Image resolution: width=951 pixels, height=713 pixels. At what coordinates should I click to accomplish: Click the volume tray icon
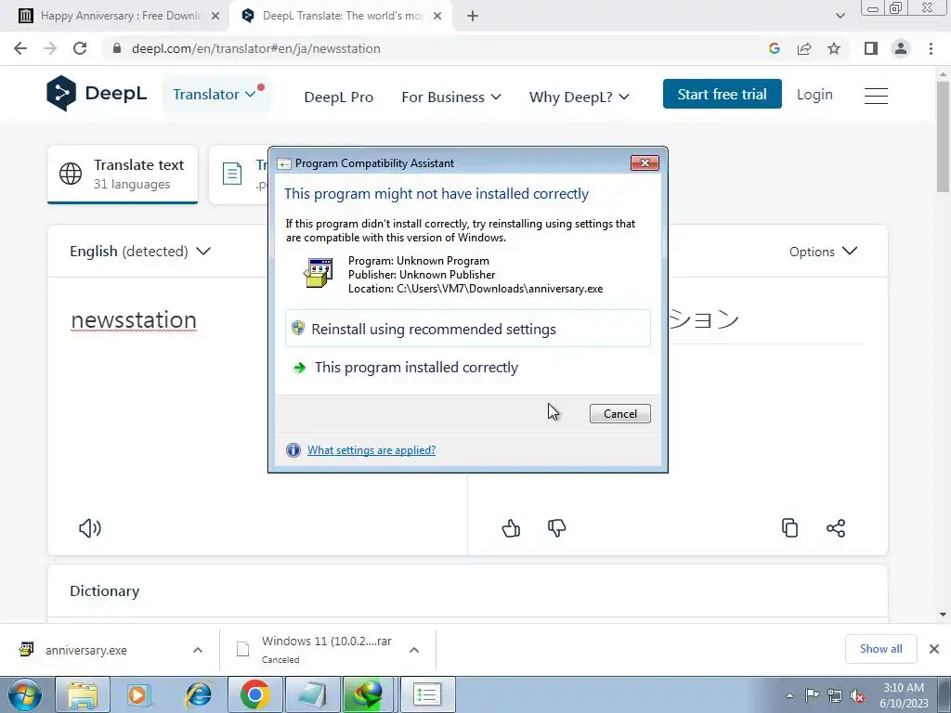tap(857, 696)
